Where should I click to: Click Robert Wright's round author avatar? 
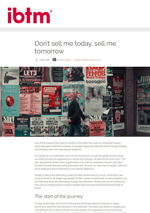[54, 60]
